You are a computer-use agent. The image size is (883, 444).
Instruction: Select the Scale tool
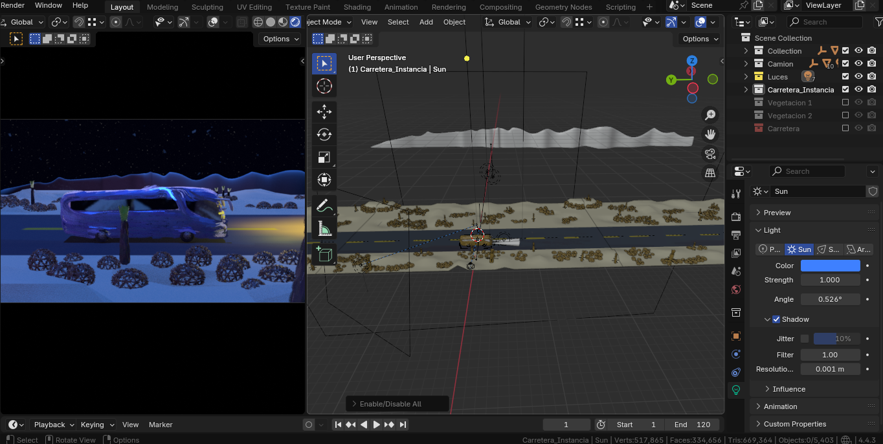(324, 157)
